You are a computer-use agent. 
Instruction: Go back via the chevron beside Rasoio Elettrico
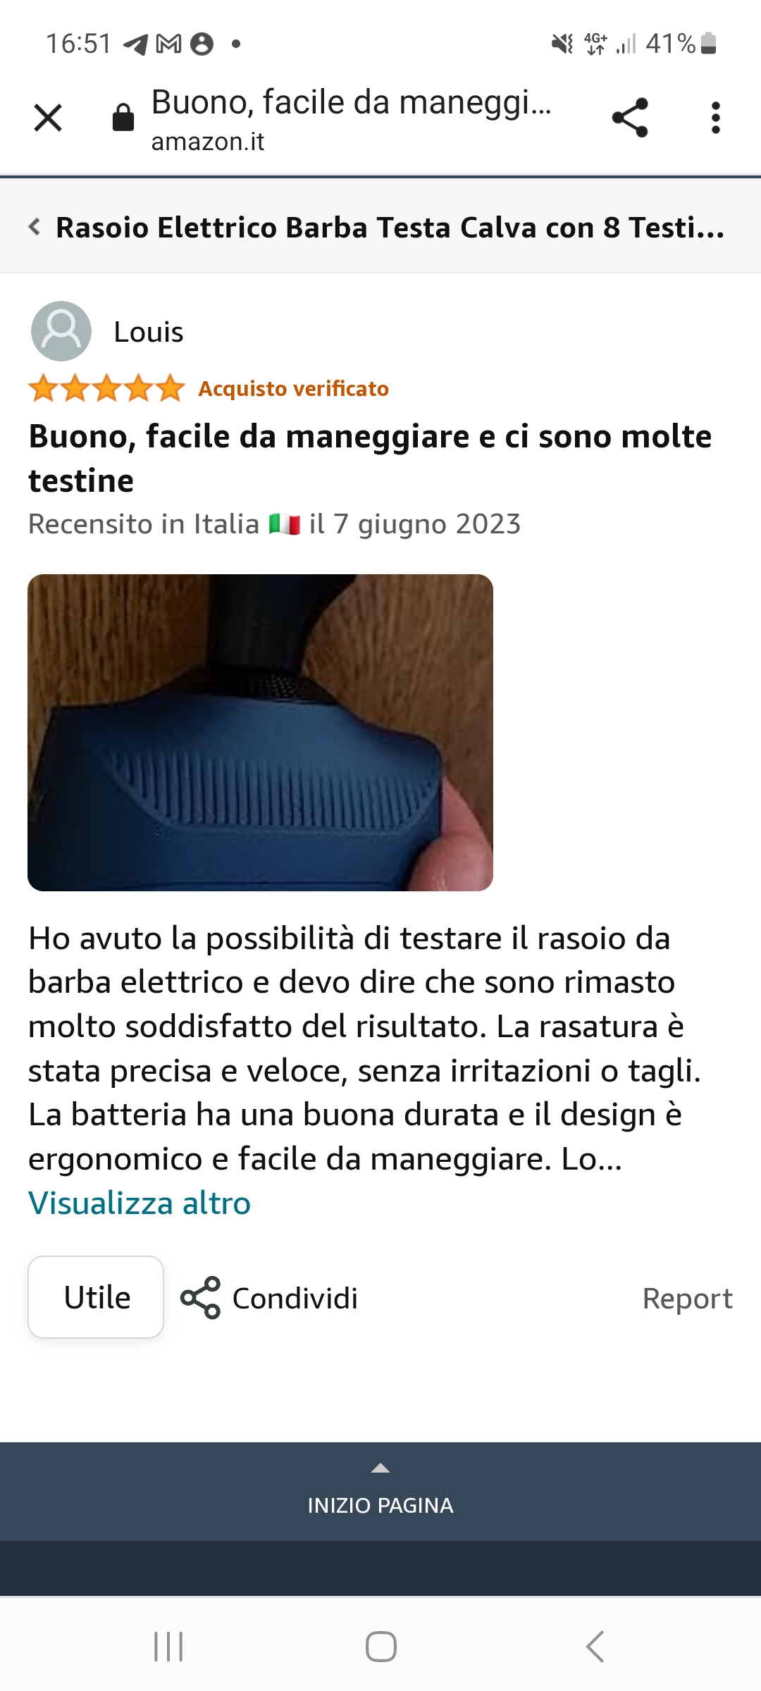tap(34, 227)
